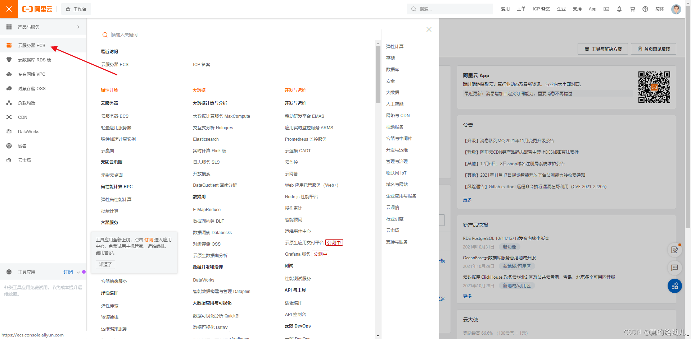Viewport: 691px width, 339px height.
Task: Dismiss the tooltip with 知道了 button
Action: [x=105, y=265]
